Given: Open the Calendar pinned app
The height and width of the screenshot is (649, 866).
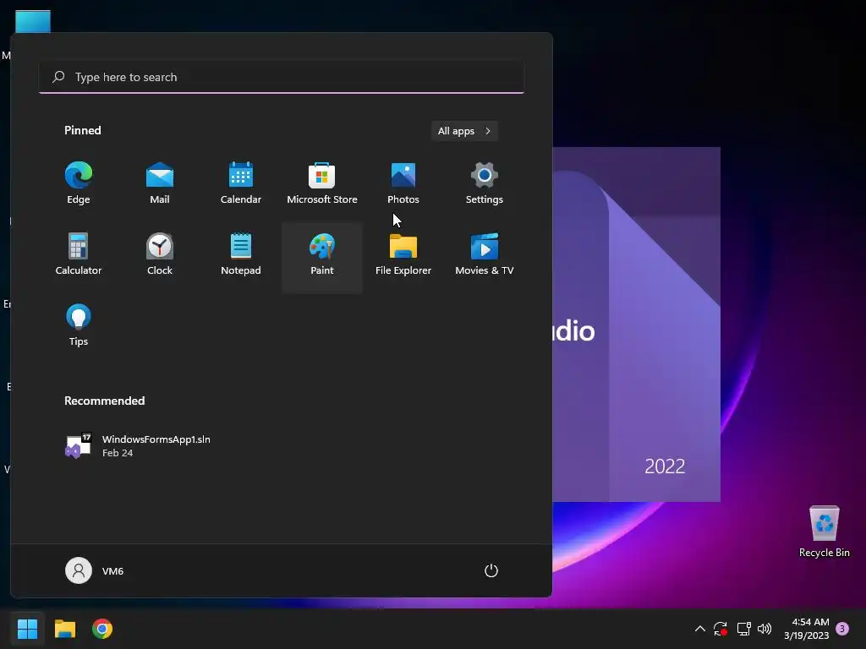Looking at the screenshot, I should (241, 183).
